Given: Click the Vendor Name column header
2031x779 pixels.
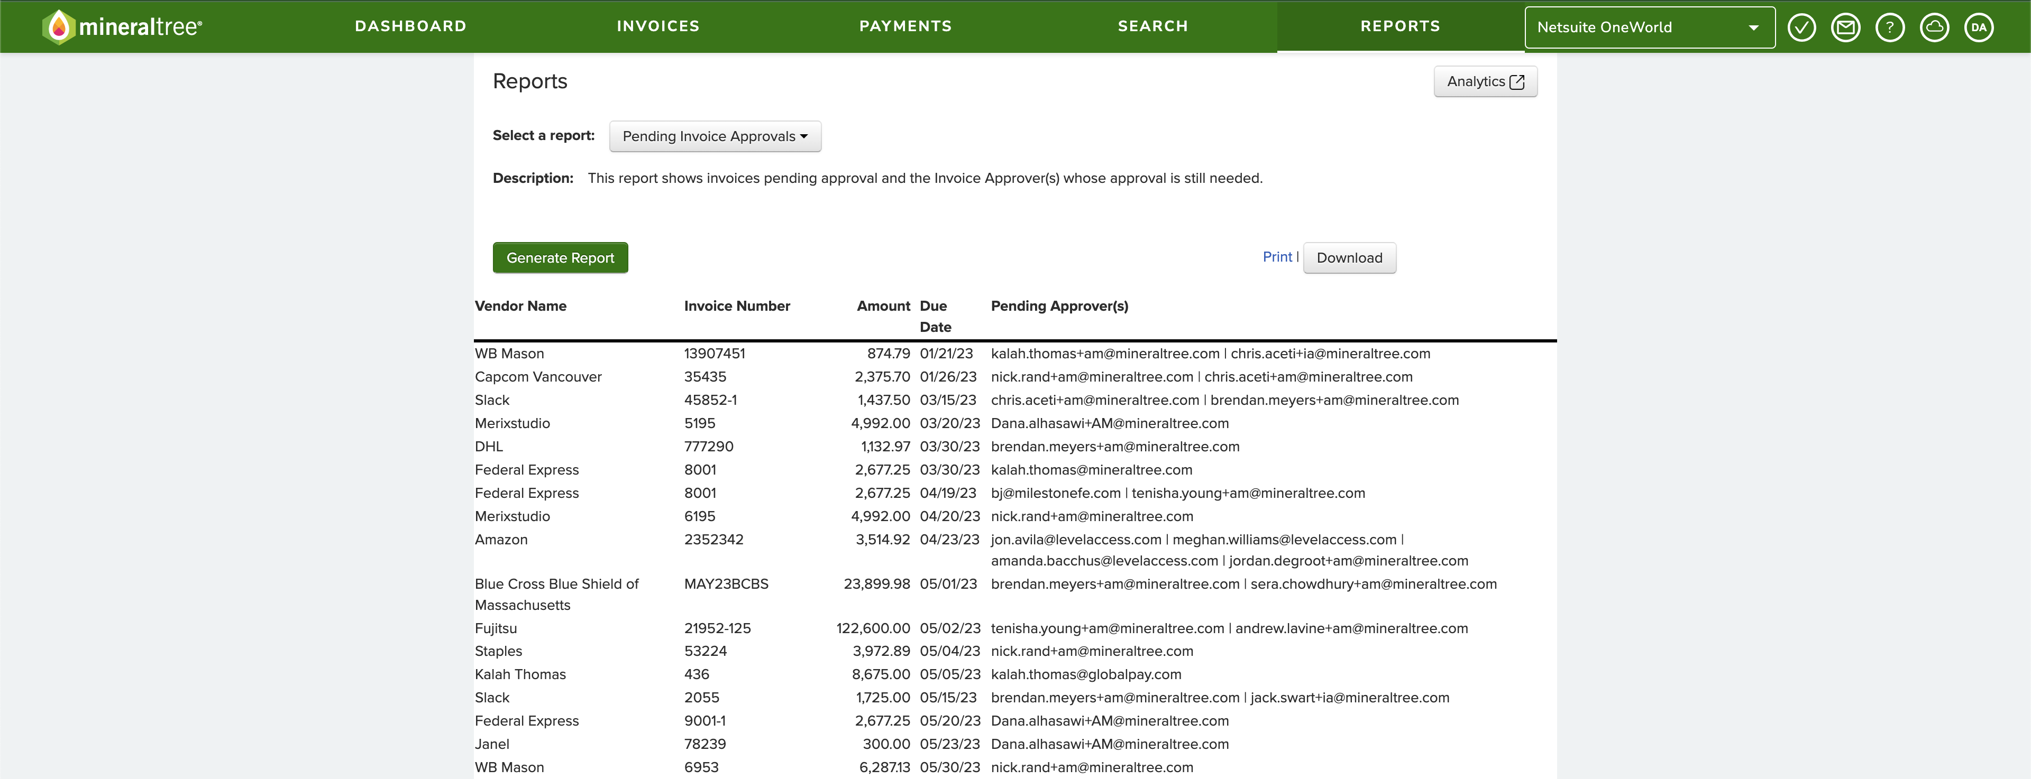Looking at the screenshot, I should point(520,305).
